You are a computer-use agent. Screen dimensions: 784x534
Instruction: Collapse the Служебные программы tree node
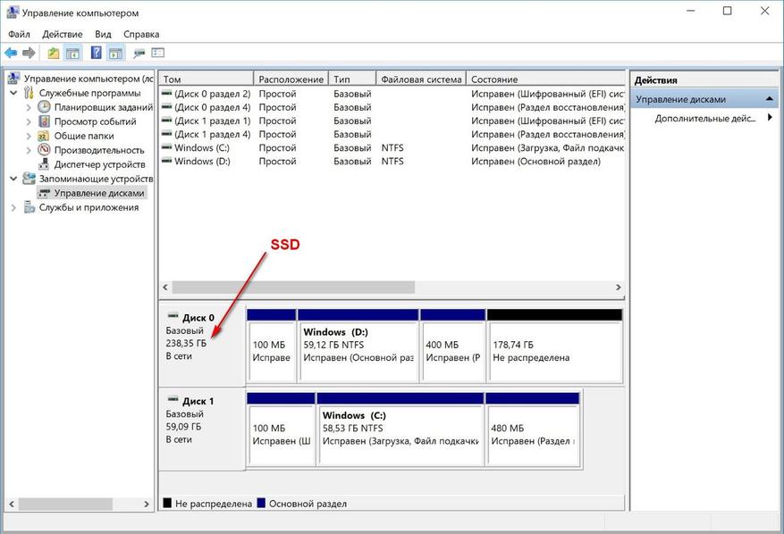click(13, 93)
